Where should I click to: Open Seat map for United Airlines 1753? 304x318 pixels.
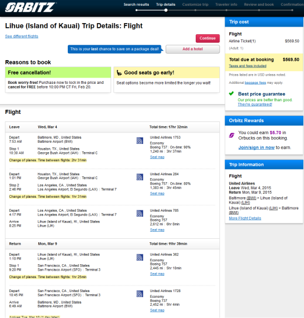coord(157,157)
